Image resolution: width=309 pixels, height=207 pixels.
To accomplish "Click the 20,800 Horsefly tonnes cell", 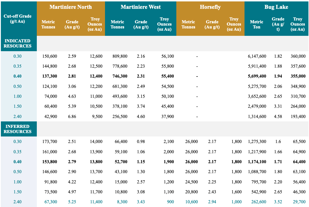I will (x=191, y=192).
